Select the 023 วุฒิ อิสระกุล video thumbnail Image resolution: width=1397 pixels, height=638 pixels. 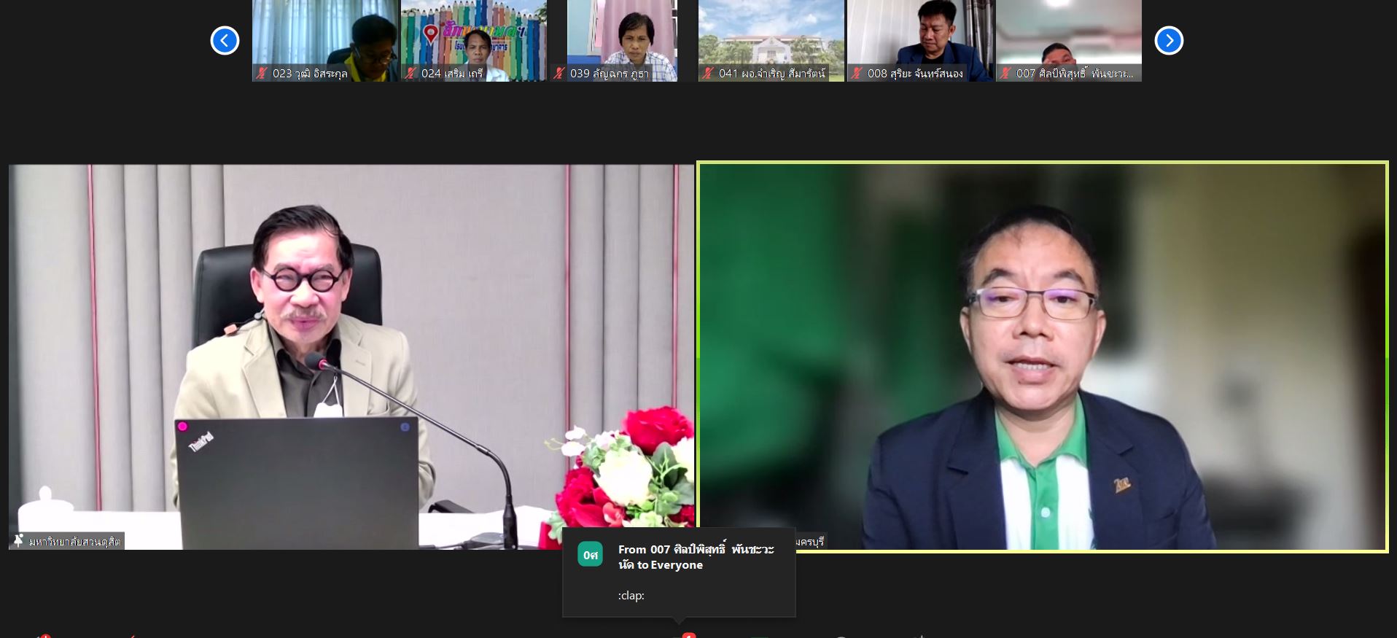[x=325, y=40]
